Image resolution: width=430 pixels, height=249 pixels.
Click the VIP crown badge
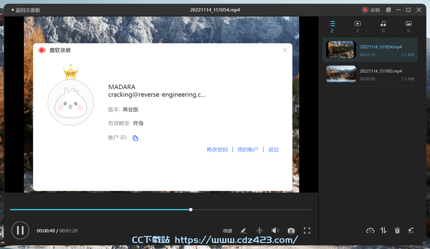click(71, 72)
